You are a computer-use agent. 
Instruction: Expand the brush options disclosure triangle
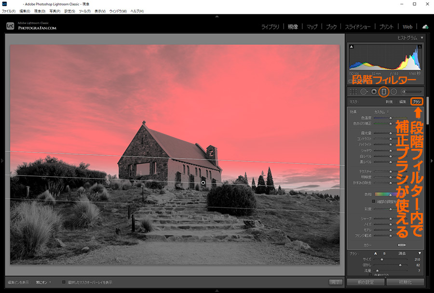tap(420, 253)
